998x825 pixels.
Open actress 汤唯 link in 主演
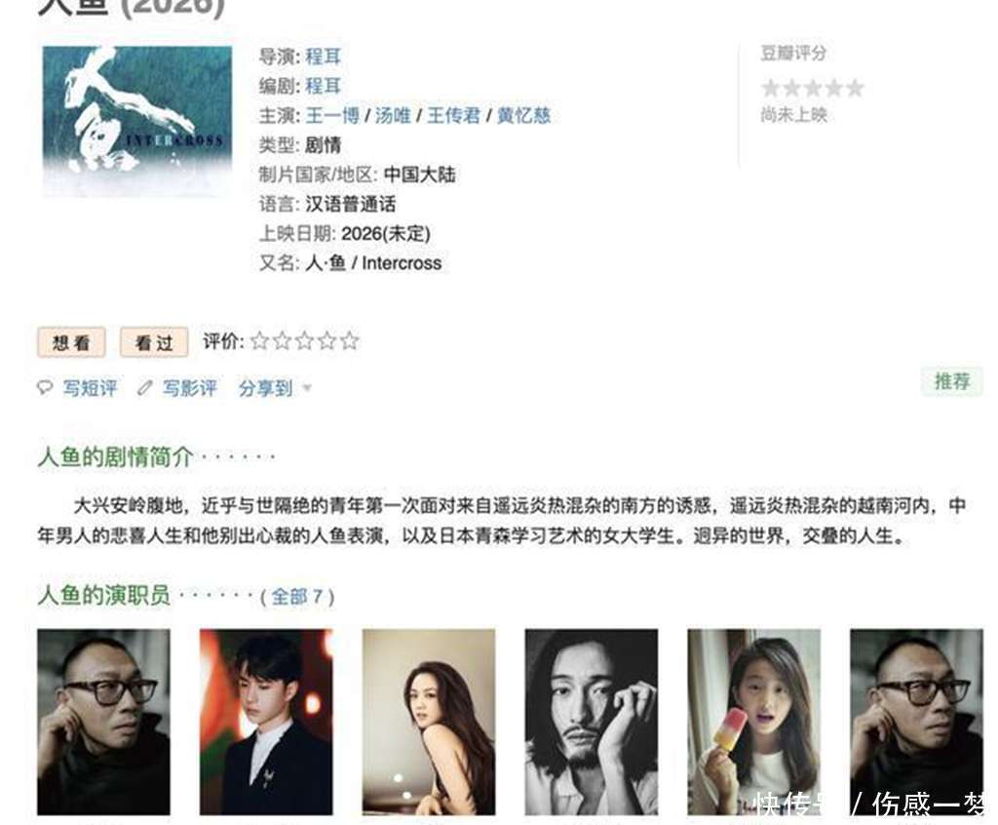pyautogui.click(x=393, y=115)
